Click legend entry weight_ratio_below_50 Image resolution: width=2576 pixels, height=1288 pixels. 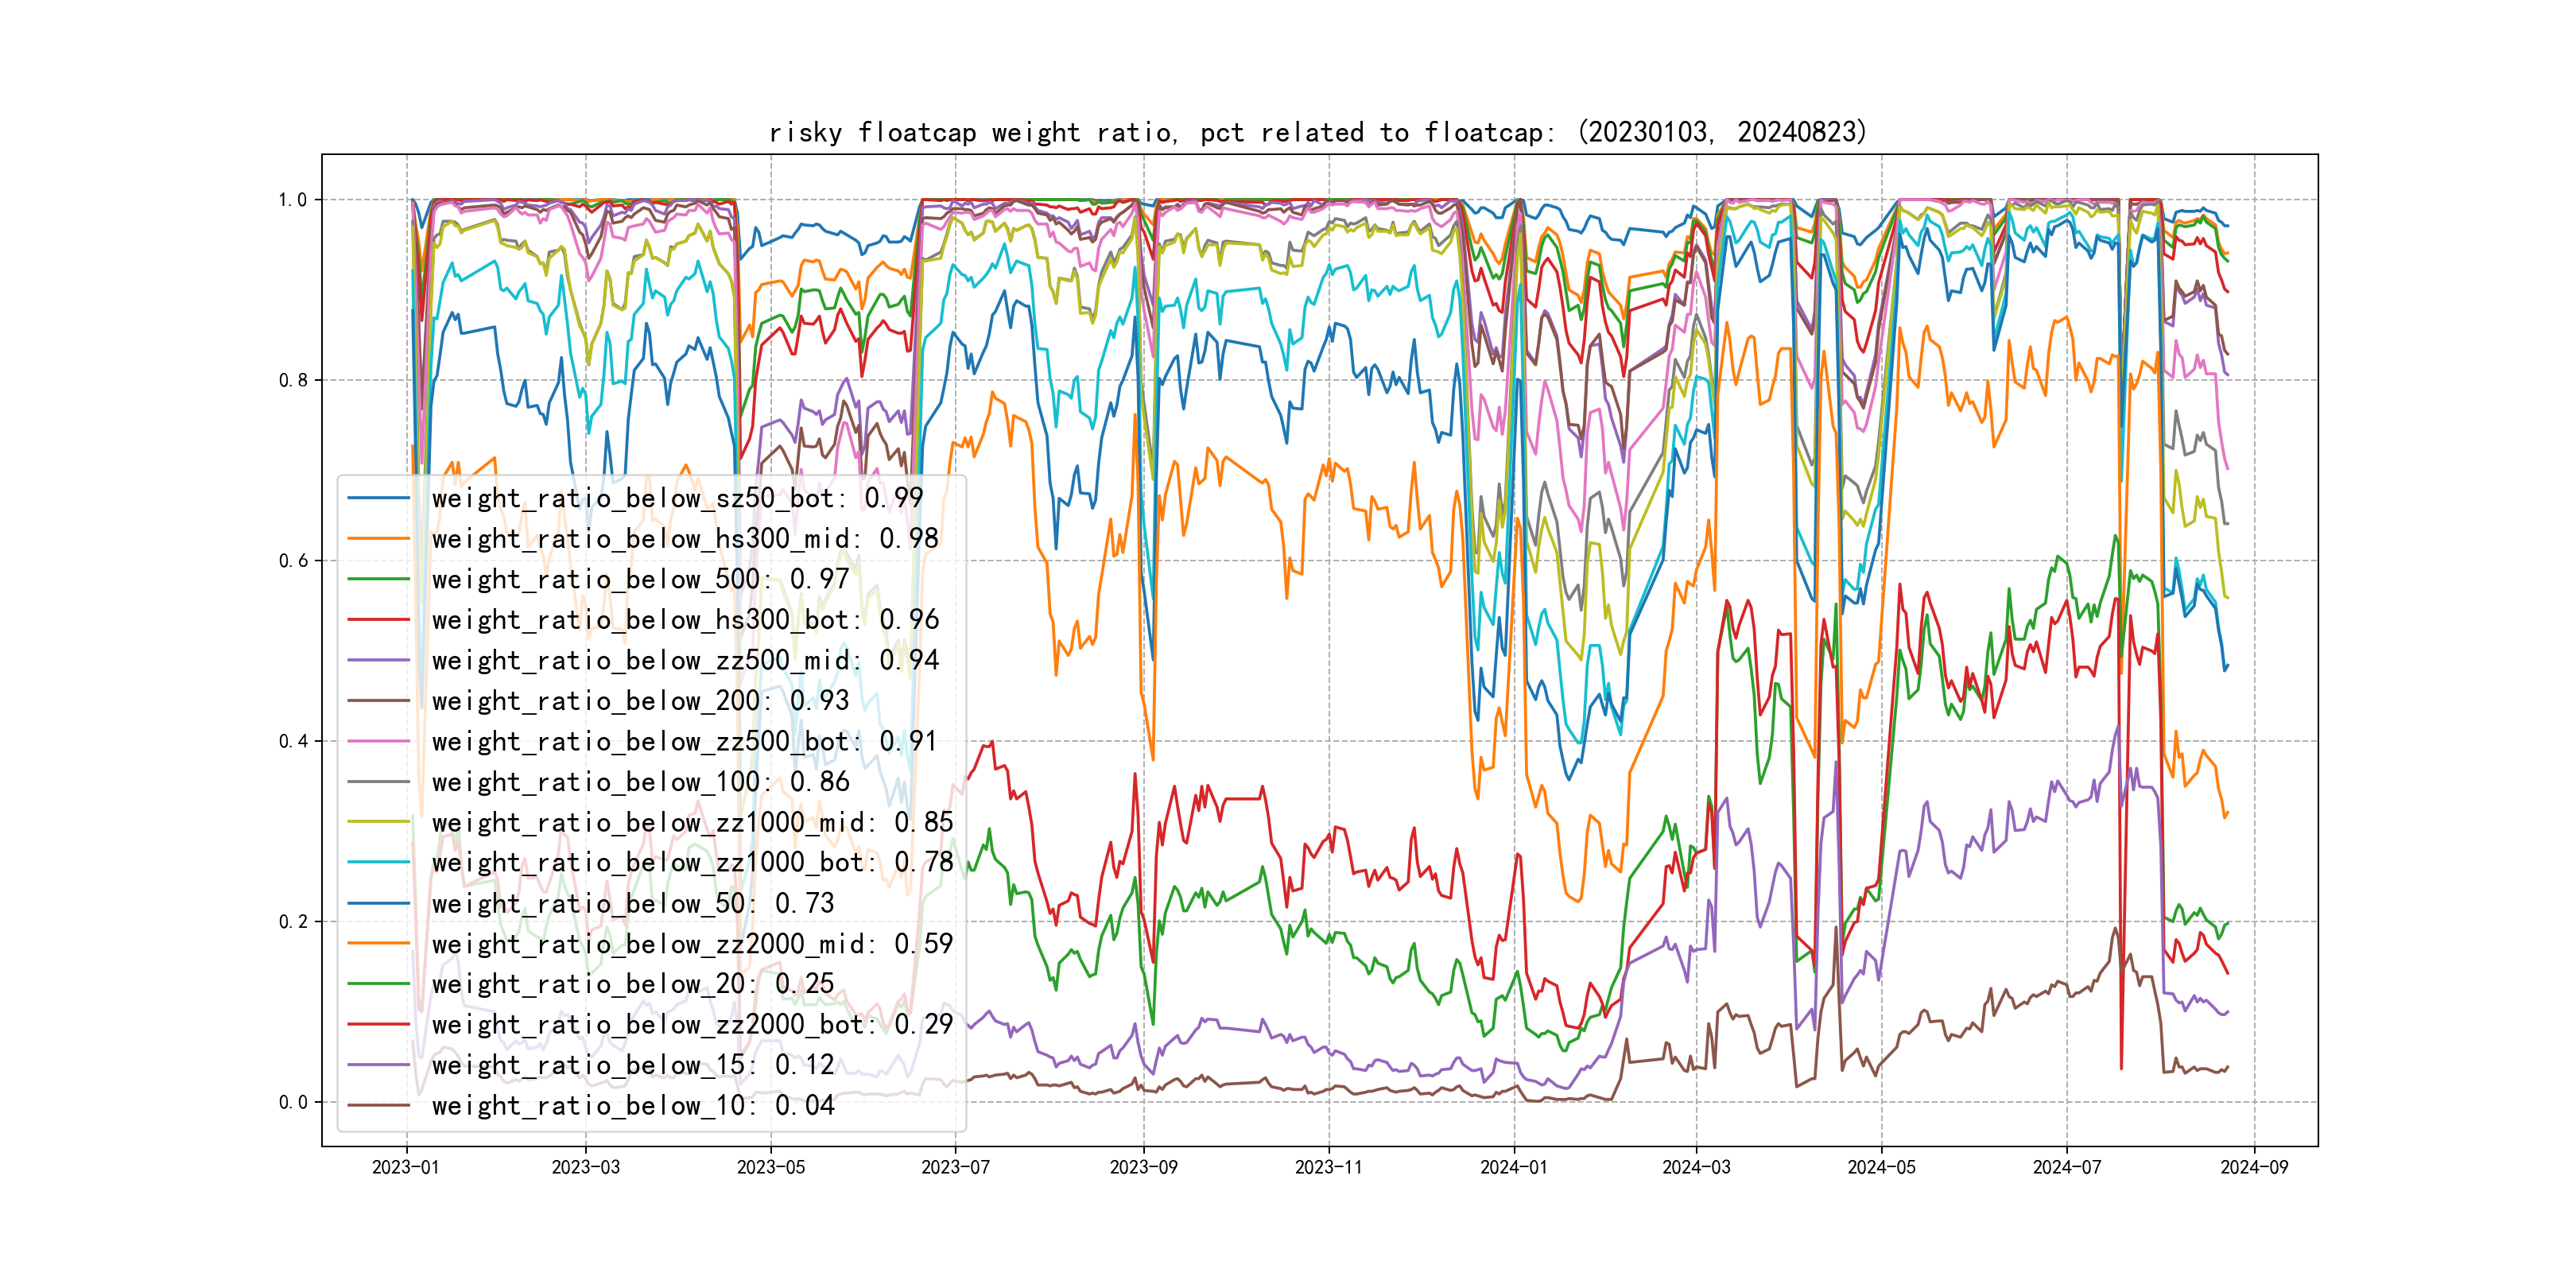[632, 903]
